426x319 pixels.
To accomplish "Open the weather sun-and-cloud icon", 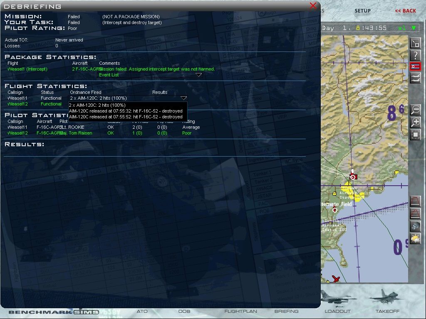I will tap(416, 239).
